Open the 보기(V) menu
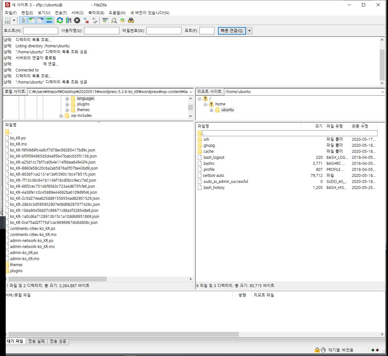Viewport: 388px width, 356px height. pyautogui.click(x=44, y=13)
